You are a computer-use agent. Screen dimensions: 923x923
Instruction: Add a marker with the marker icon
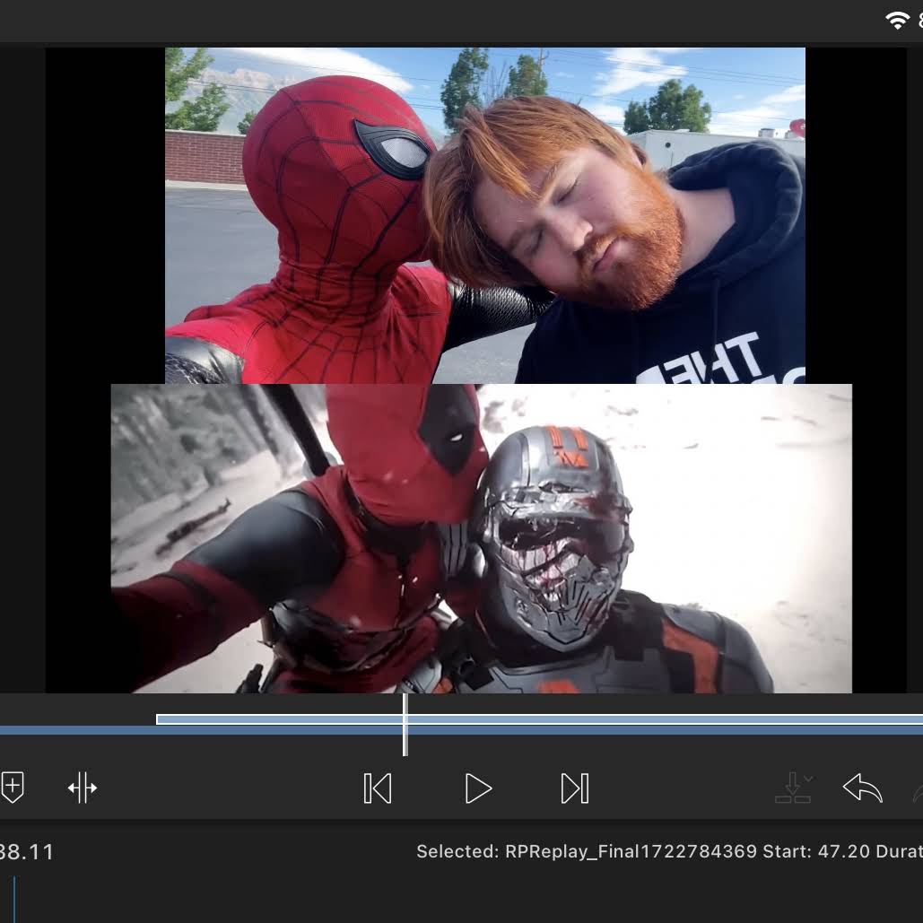pos(12,788)
